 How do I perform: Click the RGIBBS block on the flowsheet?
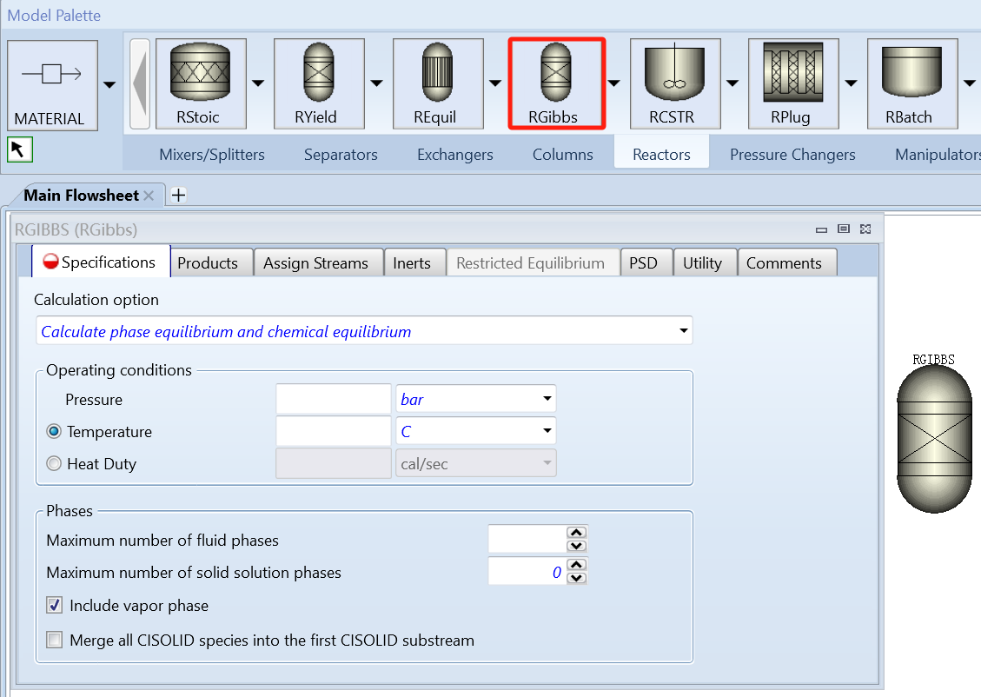coord(934,439)
